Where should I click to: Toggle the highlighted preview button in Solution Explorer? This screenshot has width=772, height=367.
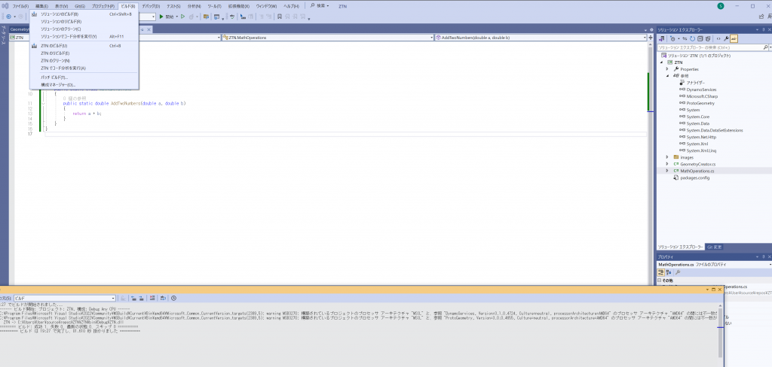tap(734, 38)
